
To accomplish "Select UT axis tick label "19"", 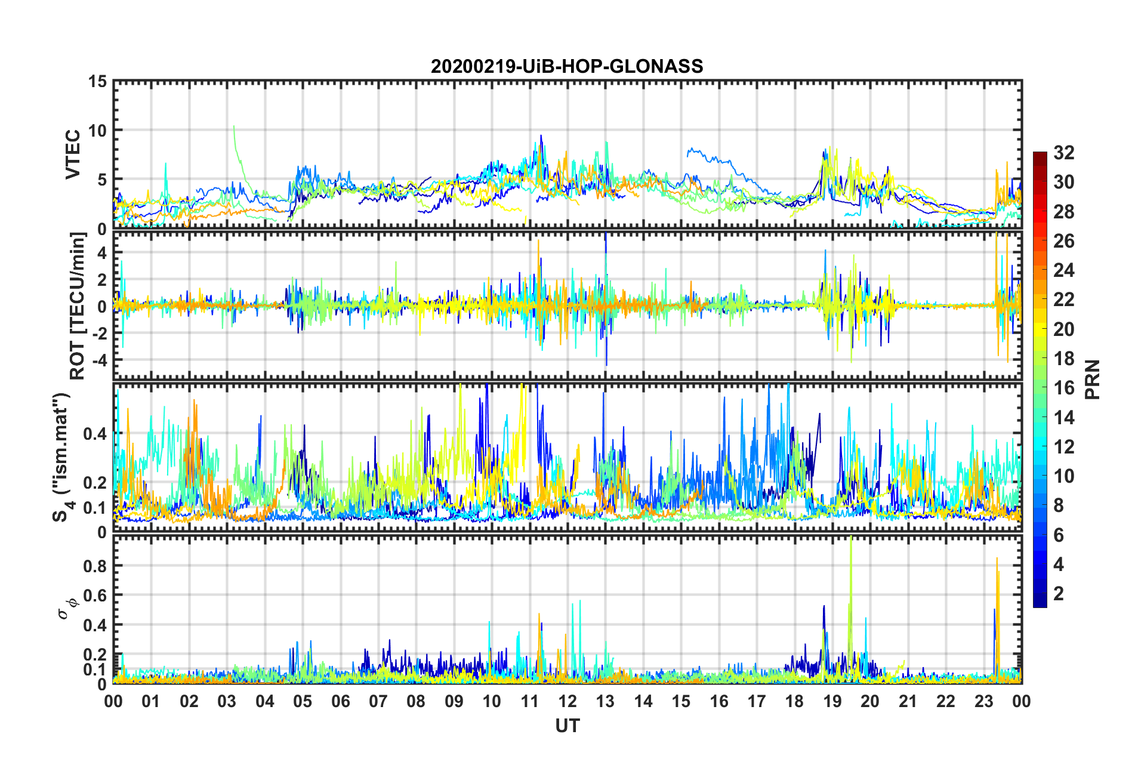I will [x=832, y=701].
